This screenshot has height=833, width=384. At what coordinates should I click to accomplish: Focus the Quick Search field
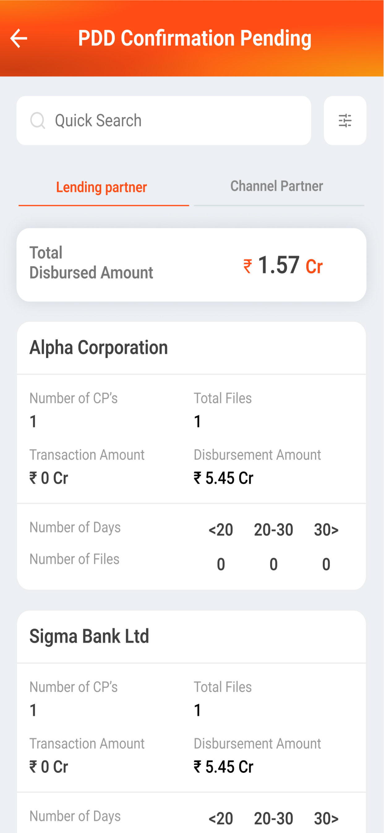[164, 121]
